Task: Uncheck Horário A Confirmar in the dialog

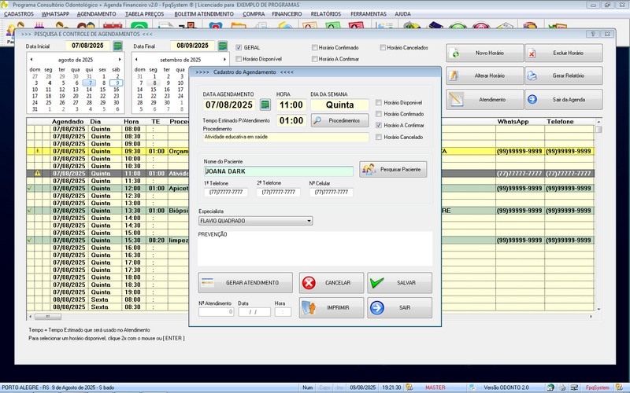Action: tap(379, 125)
